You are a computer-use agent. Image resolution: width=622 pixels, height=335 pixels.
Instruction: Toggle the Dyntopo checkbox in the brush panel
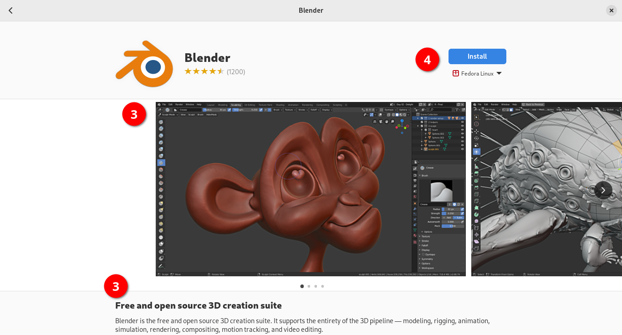(x=423, y=254)
